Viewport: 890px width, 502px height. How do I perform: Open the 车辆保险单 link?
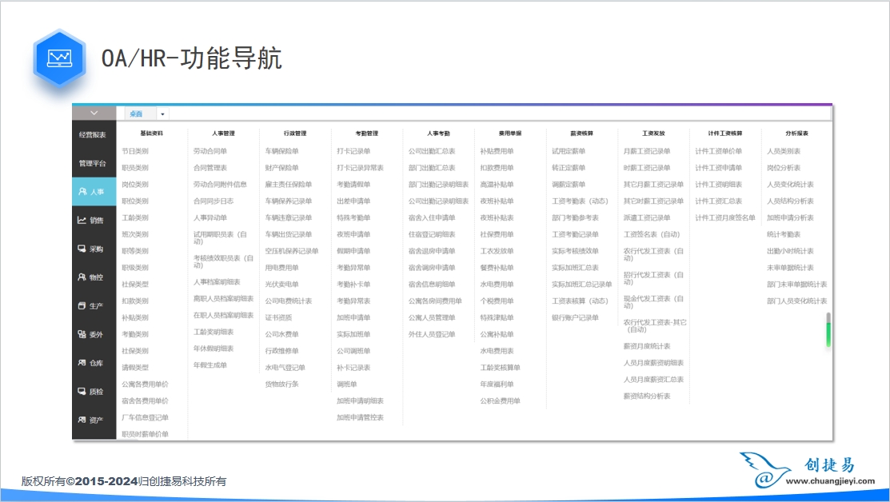281,151
